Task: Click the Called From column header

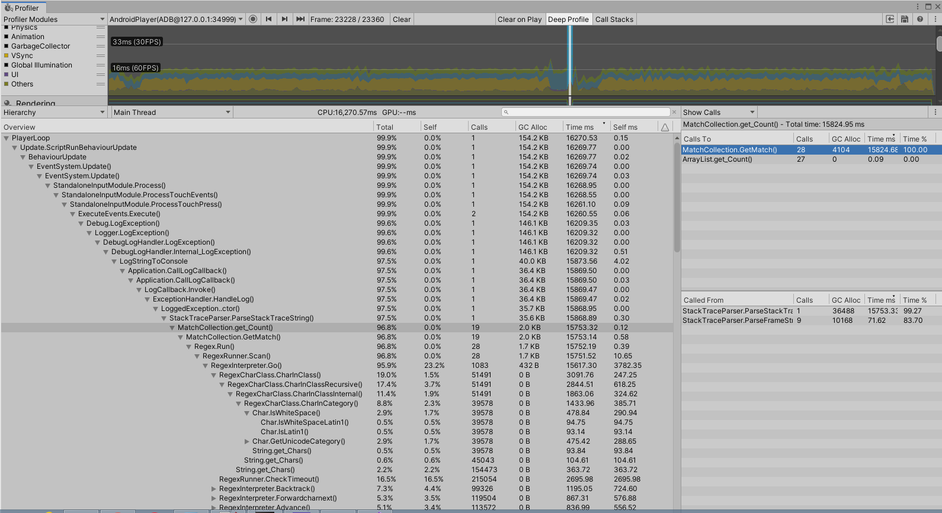Action: click(737, 300)
